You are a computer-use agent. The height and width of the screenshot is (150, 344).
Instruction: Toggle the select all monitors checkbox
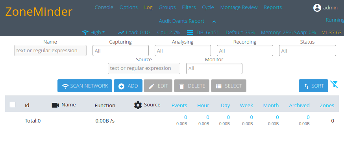pyautogui.click(x=13, y=104)
